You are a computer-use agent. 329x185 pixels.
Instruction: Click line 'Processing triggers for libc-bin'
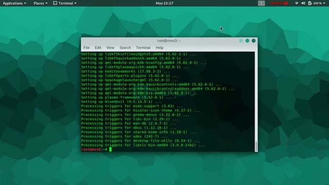pos(130,119)
